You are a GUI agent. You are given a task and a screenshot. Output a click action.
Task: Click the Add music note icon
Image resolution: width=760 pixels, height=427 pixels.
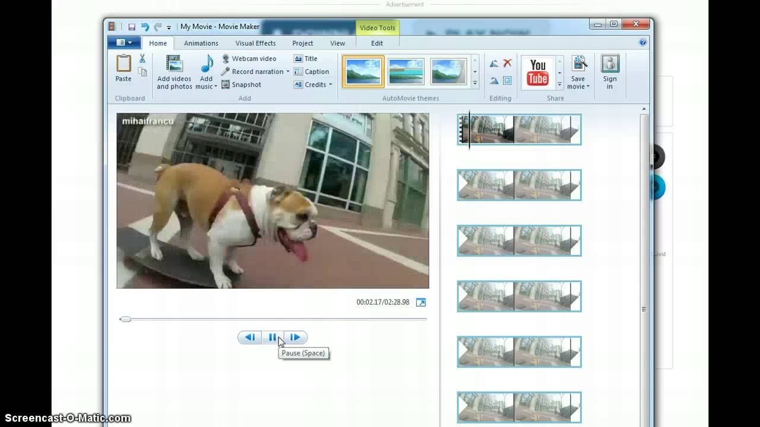207,64
